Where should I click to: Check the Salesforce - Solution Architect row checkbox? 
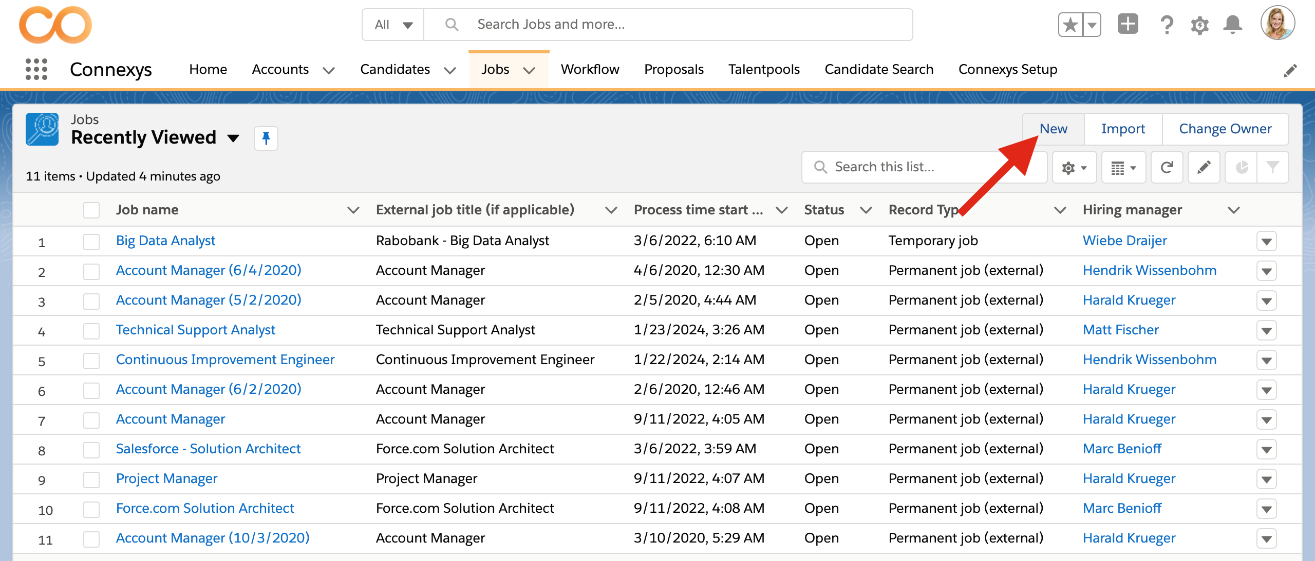tap(91, 450)
